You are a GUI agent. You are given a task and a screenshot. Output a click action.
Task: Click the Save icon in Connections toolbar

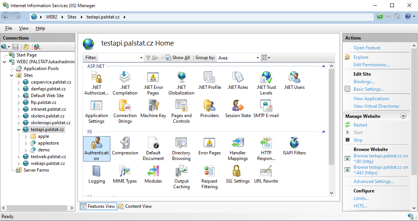click(x=15, y=47)
